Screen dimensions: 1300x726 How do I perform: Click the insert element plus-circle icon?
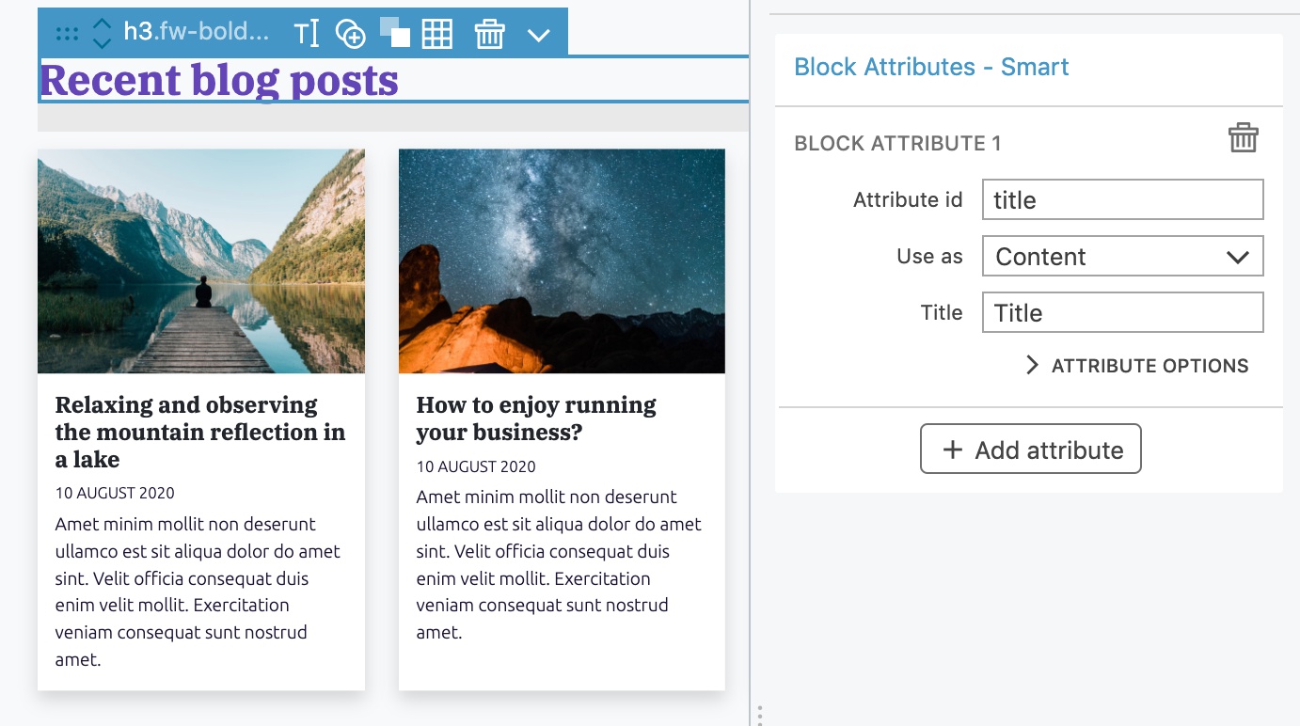click(x=351, y=34)
